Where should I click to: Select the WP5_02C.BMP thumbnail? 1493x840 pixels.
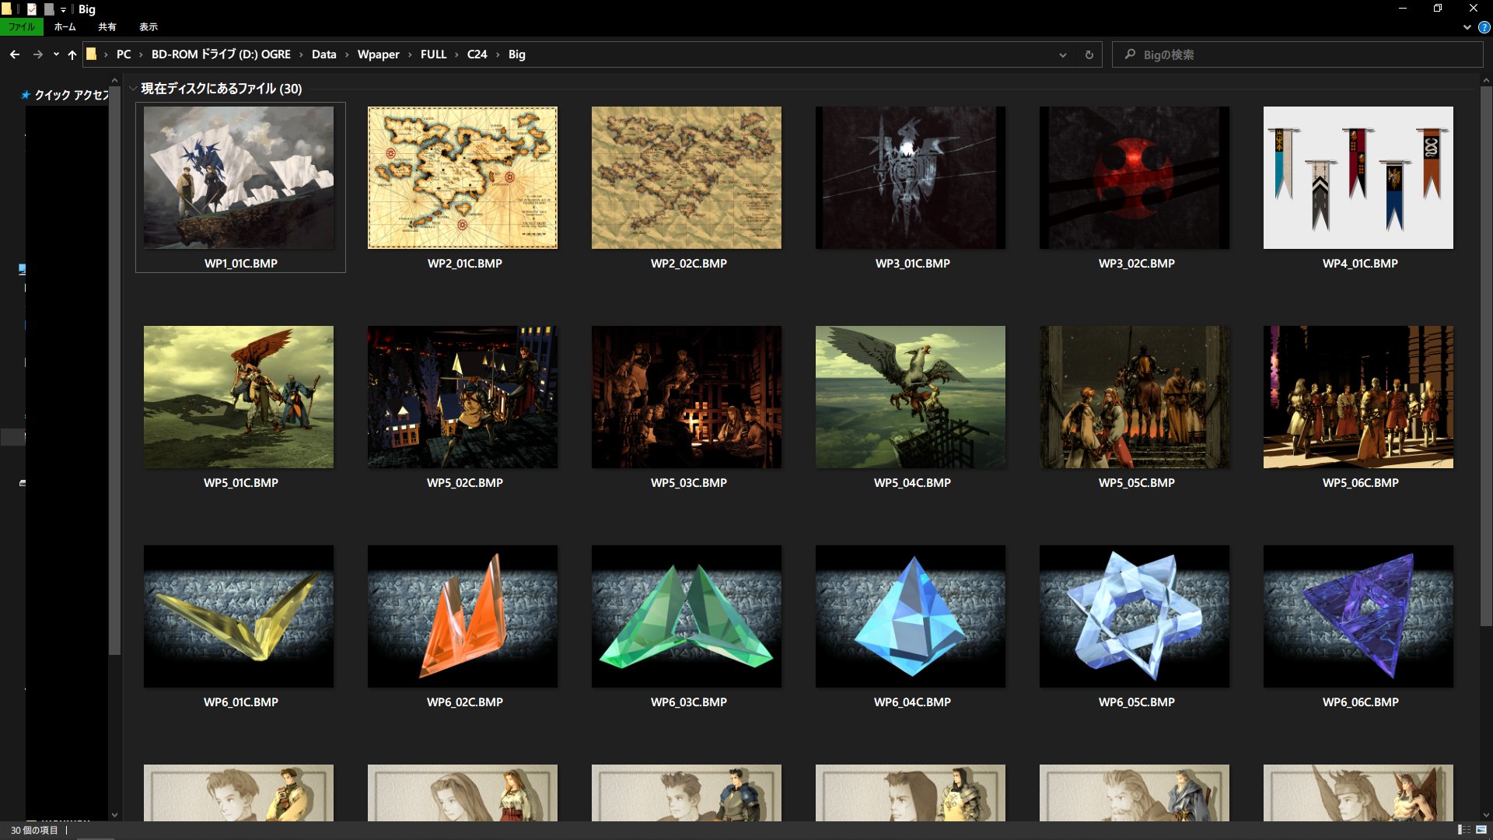463,397
